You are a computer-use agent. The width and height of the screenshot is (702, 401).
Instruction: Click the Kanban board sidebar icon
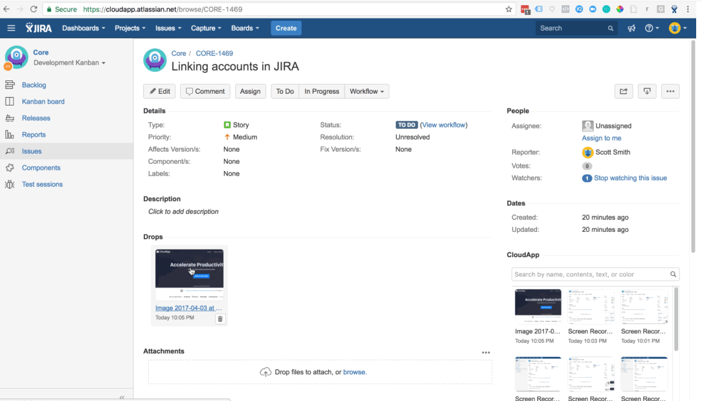pos(10,101)
